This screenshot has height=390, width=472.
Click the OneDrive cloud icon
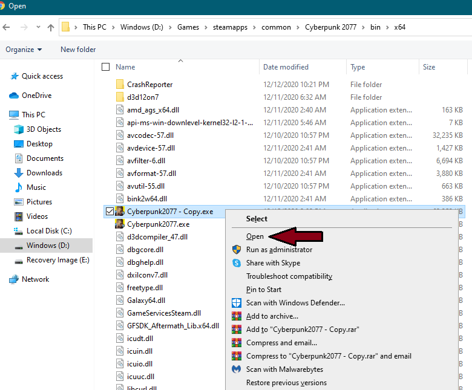coord(14,96)
